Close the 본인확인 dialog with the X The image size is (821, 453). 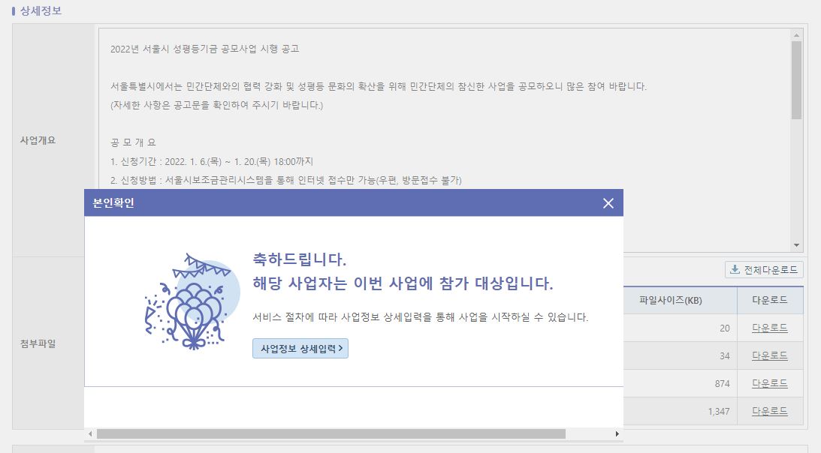608,203
